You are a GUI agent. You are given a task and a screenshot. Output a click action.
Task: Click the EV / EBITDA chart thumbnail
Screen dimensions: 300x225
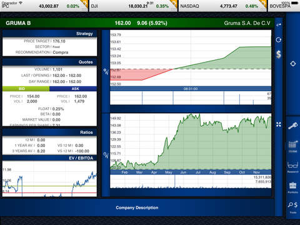tap(49, 179)
